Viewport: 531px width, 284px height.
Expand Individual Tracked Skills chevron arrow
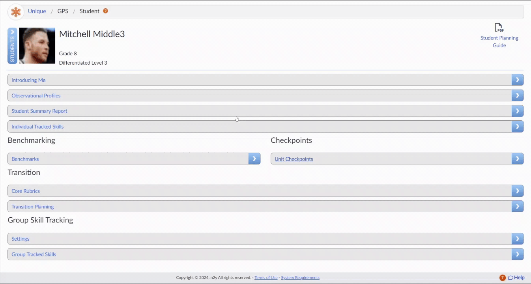(518, 127)
